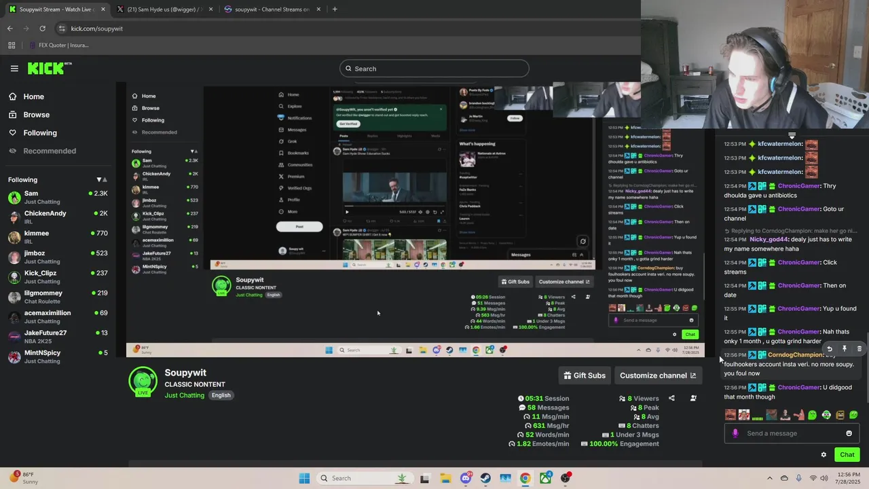The height and width of the screenshot is (489, 869).
Task: Open Discord from the taskbar
Action: pyautogui.click(x=466, y=478)
